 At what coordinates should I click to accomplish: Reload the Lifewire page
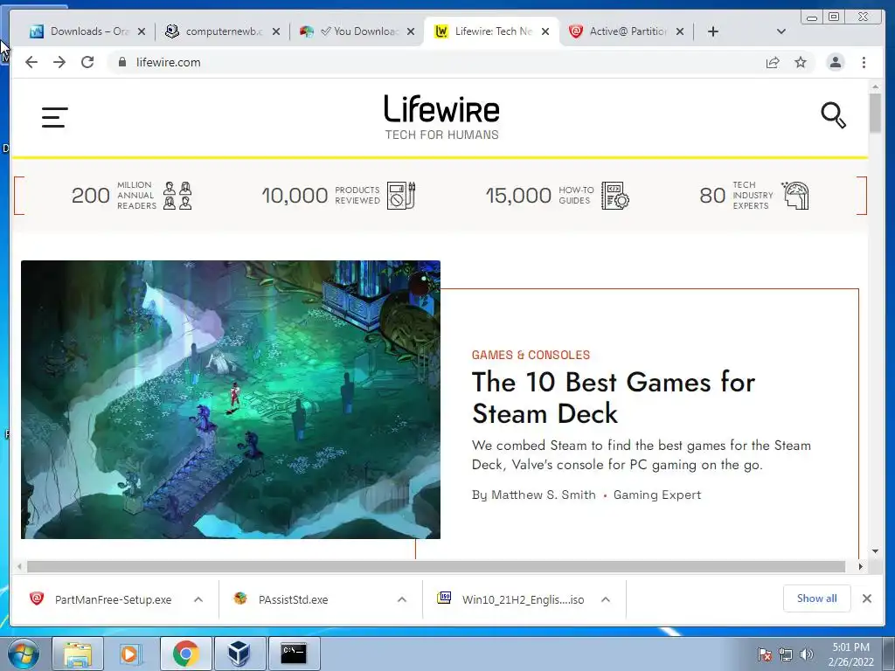(x=87, y=62)
